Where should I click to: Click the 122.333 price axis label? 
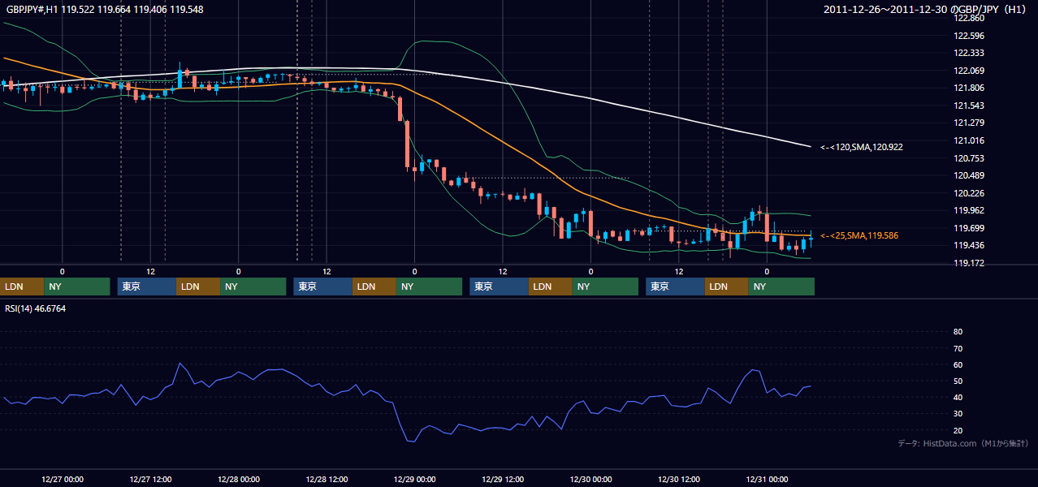click(x=970, y=53)
